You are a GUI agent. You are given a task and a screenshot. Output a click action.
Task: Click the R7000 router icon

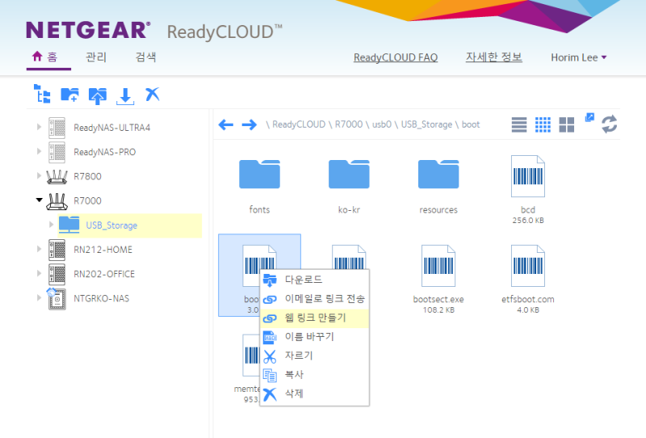tap(57, 201)
